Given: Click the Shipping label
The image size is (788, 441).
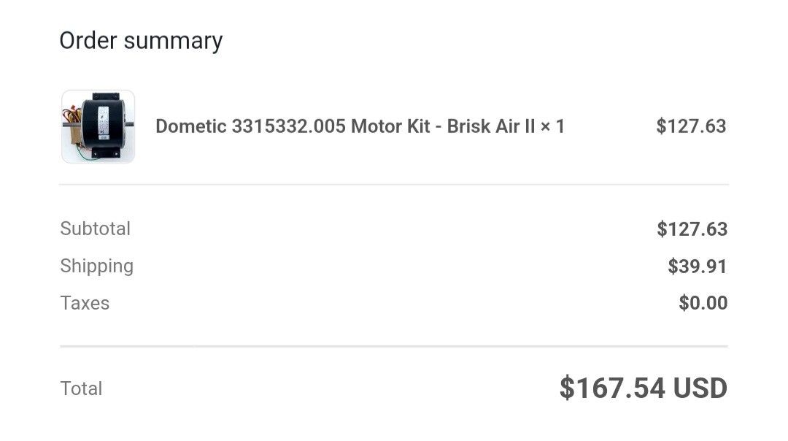Looking at the screenshot, I should pyautogui.click(x=96, y=266).
